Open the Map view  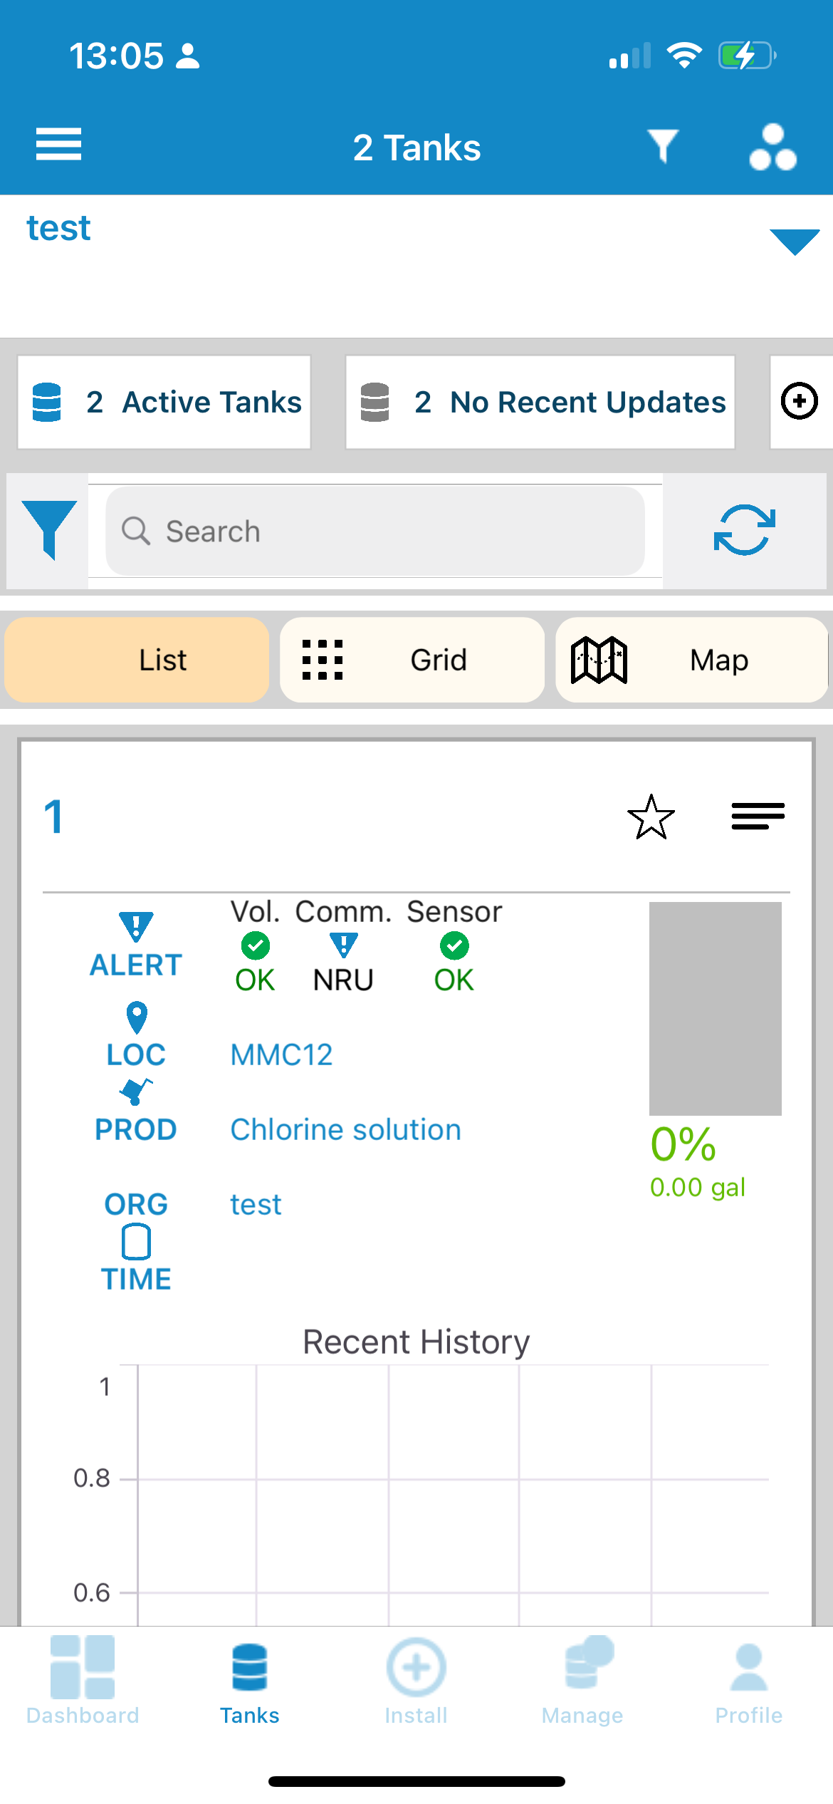691,660
